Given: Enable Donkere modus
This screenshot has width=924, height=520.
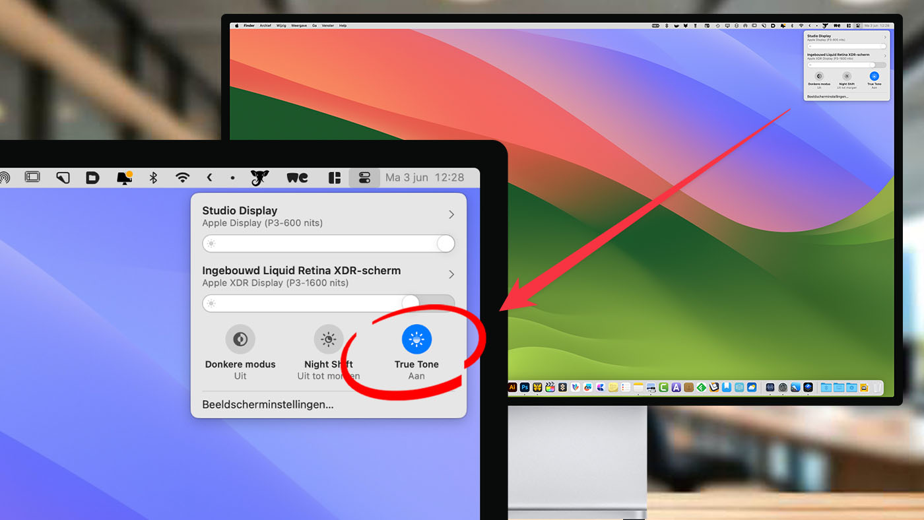Looking at the screenshot, I should [x=240, y=339].
